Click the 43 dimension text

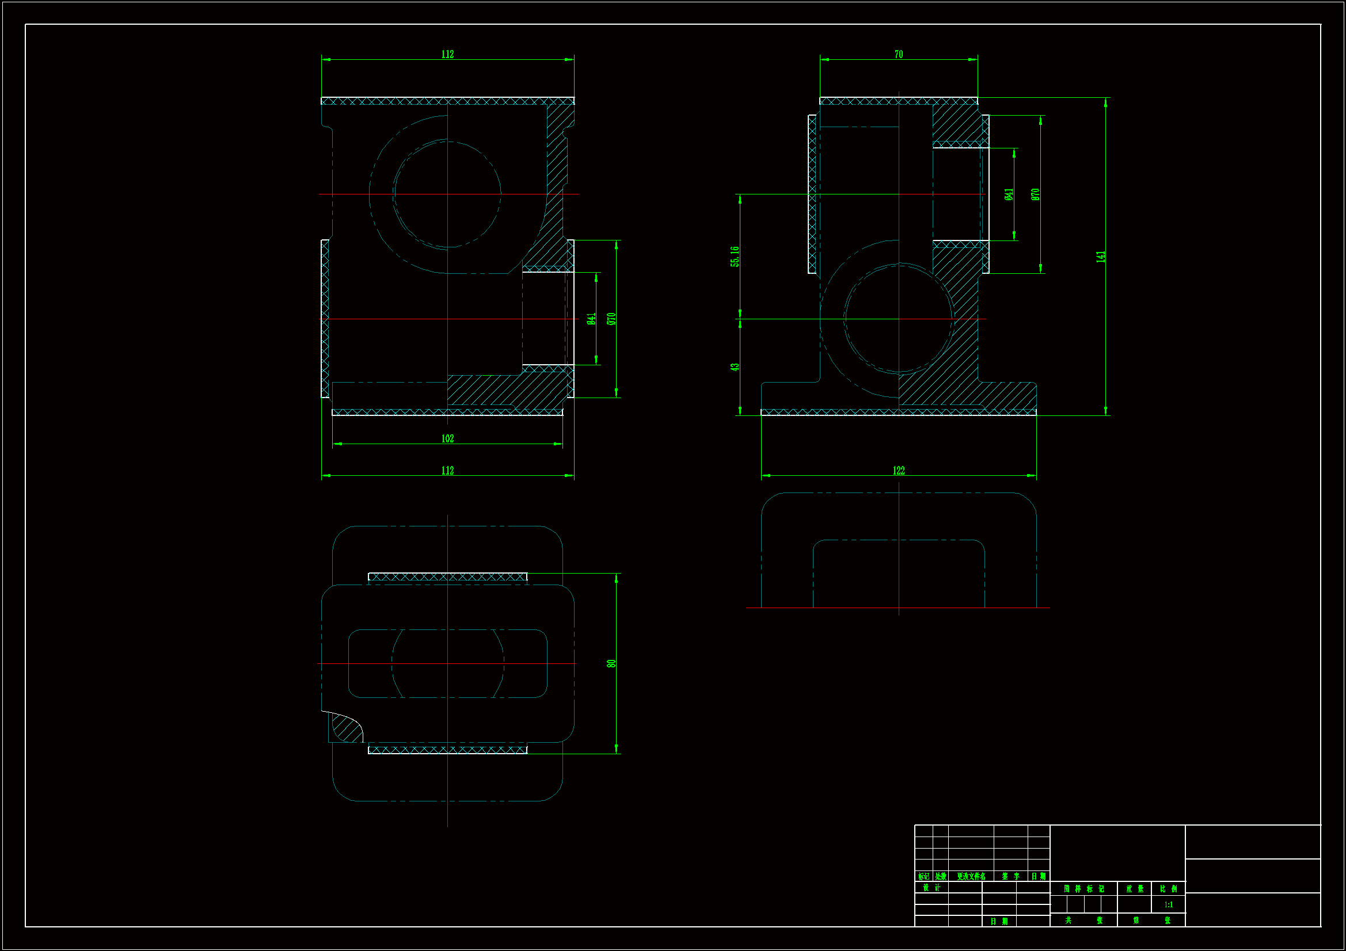[735, 367]
